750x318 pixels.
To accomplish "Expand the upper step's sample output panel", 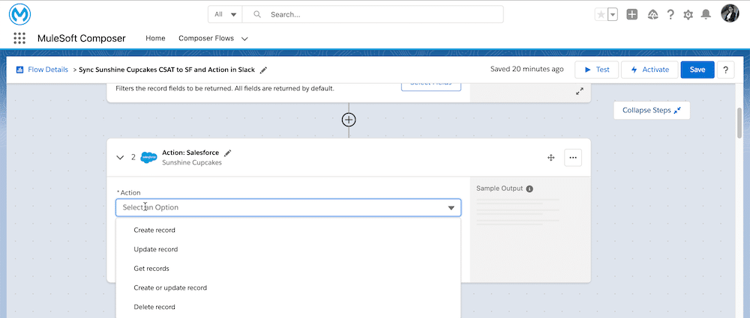I will (580, 91).
